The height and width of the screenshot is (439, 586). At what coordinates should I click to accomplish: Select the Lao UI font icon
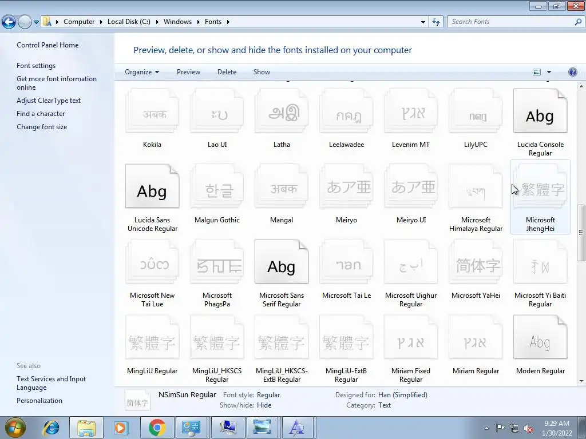(217, 111)
